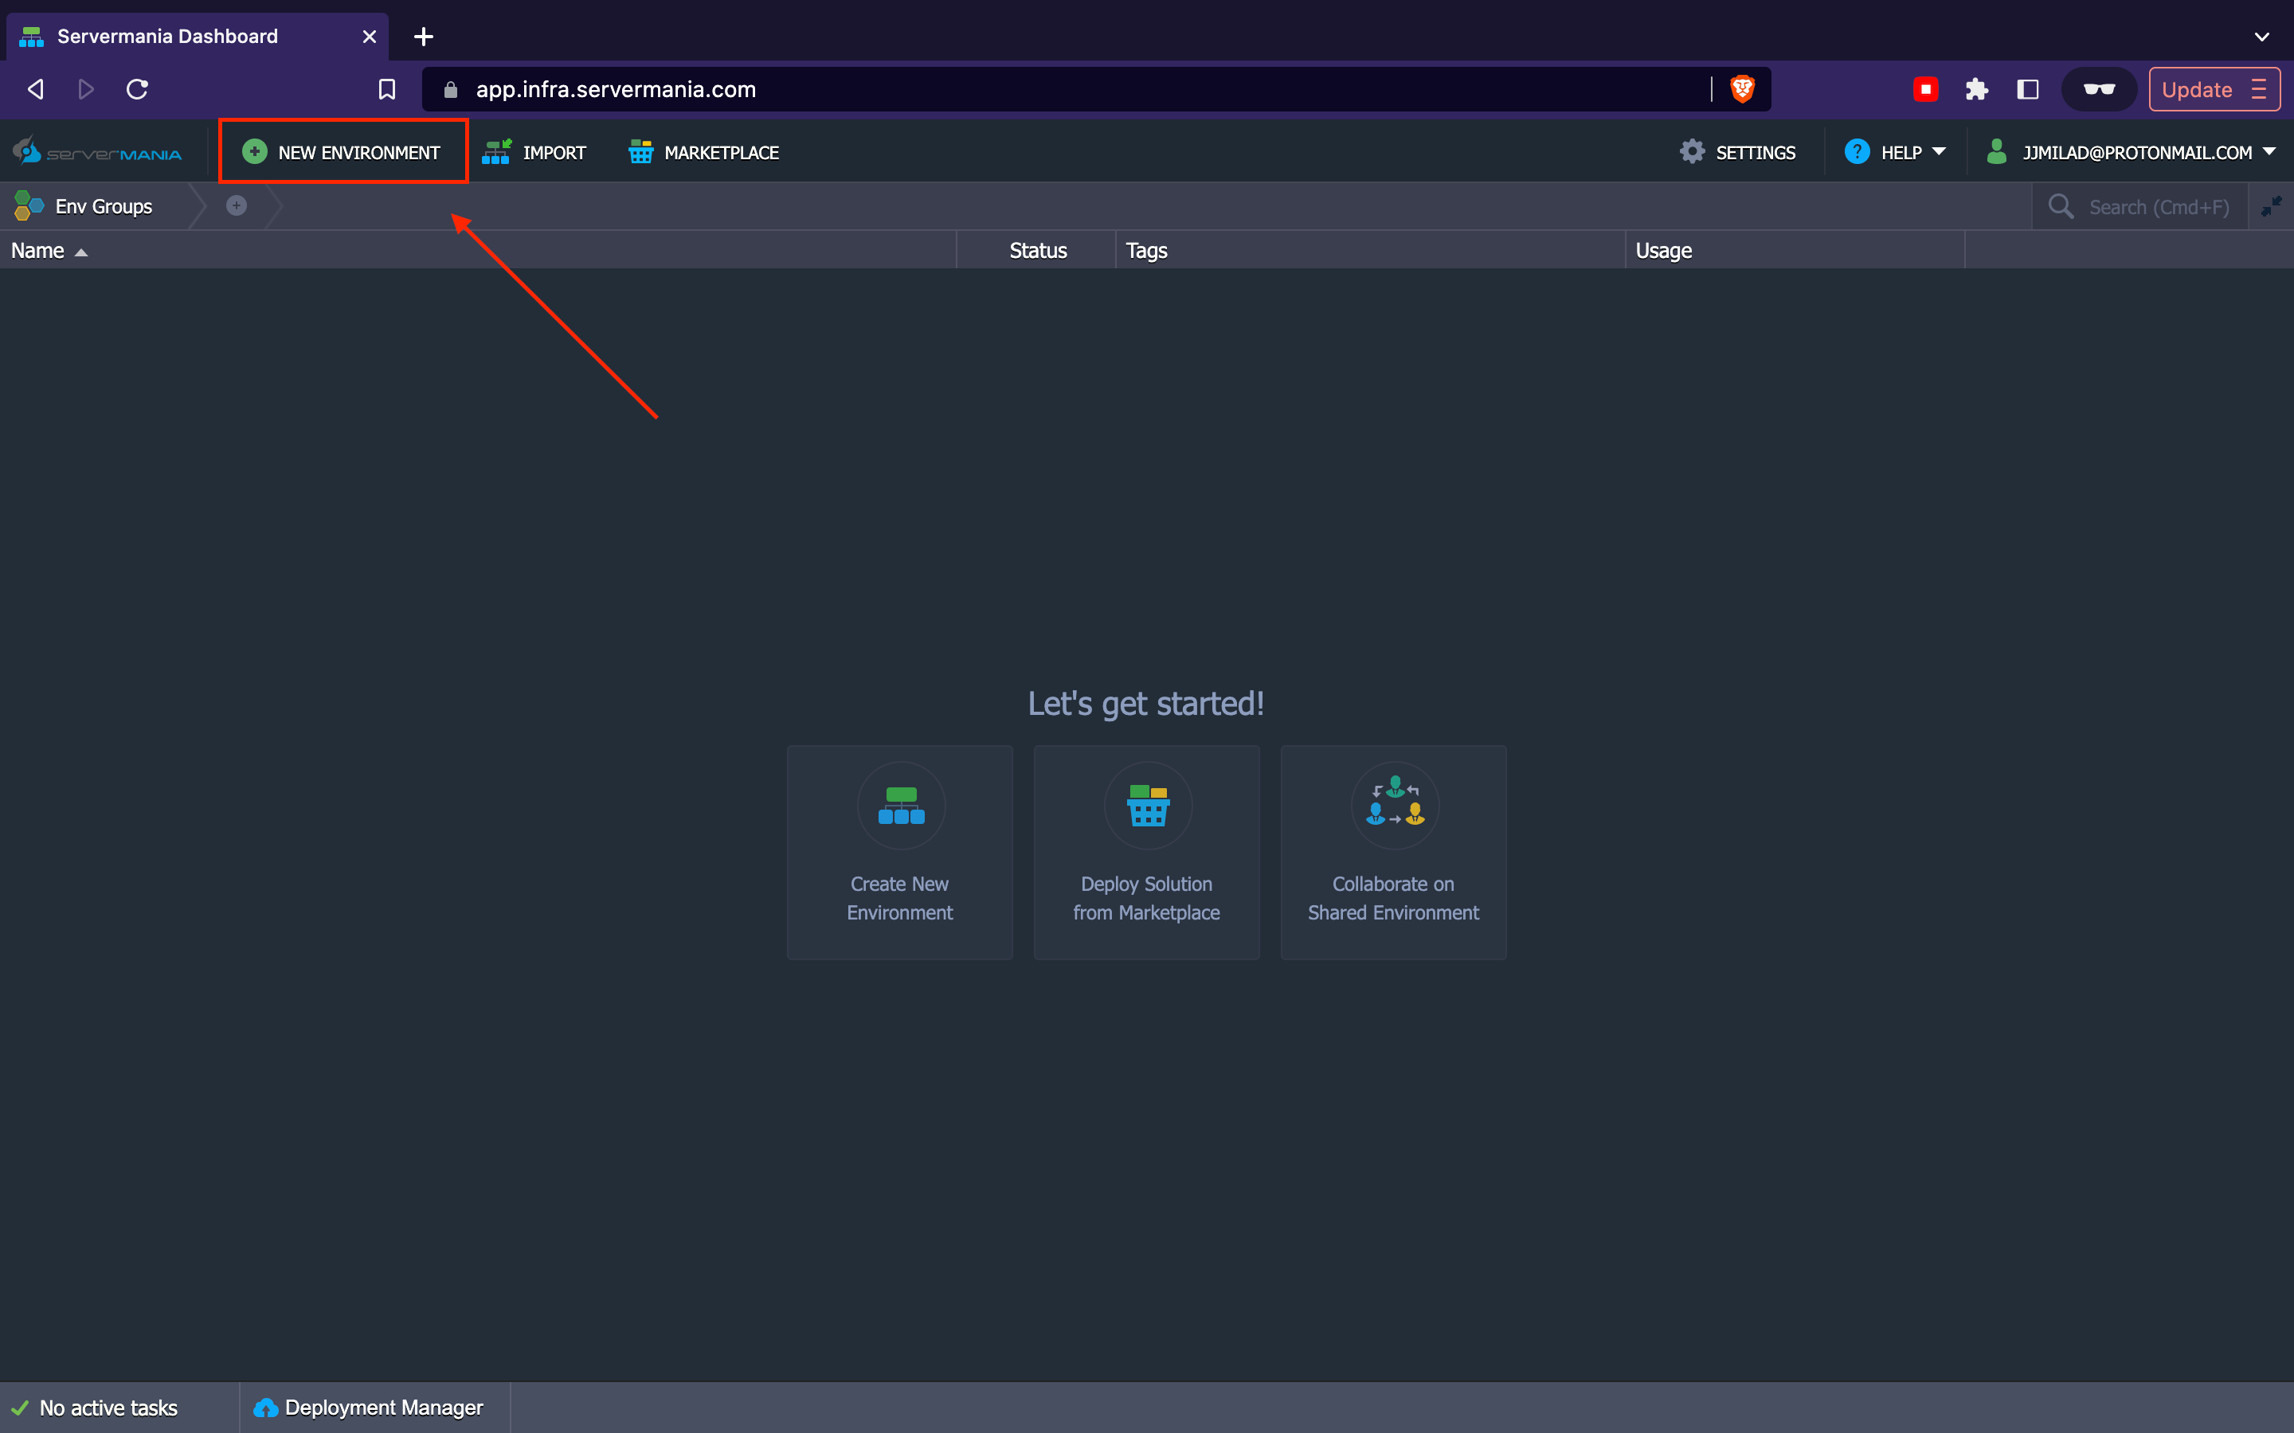Viewport: 2294px width, 1433px height.
Task: Select the Env Groups breadcrumb
Action: (x=84, y=205)
